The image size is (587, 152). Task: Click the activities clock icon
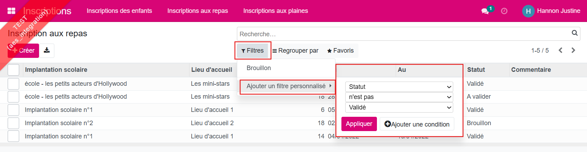click(x=504, y=11)
